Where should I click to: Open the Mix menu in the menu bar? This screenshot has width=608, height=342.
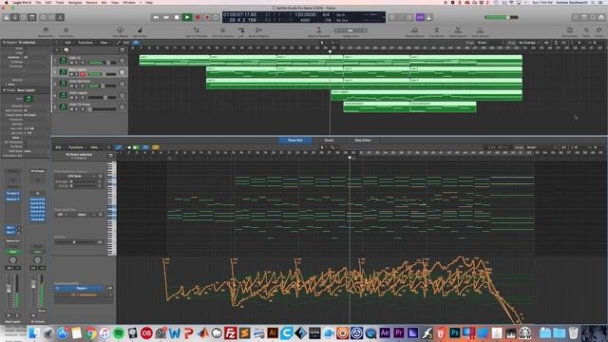(104, 2)
